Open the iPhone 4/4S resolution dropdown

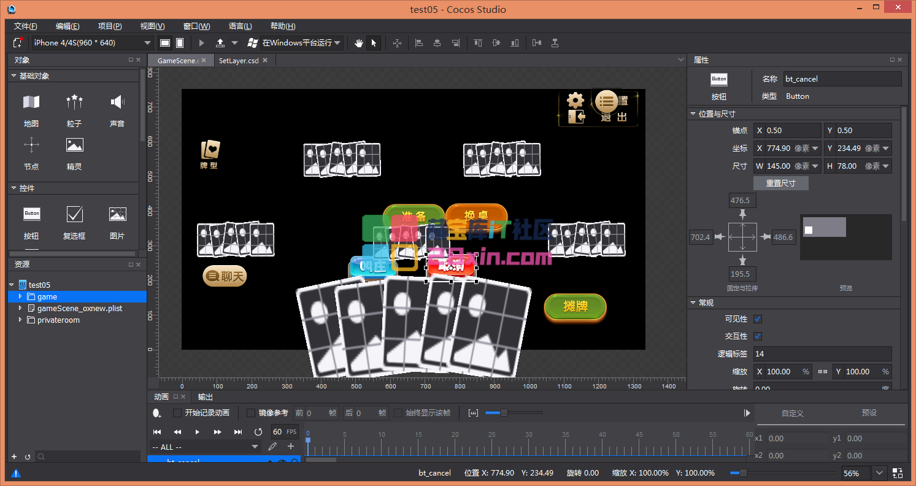93,43
